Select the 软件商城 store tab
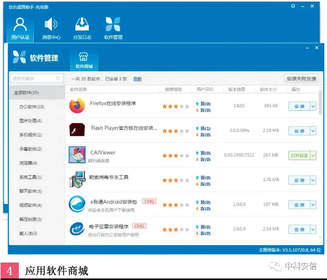327x280 pixels. coord(84,60)
